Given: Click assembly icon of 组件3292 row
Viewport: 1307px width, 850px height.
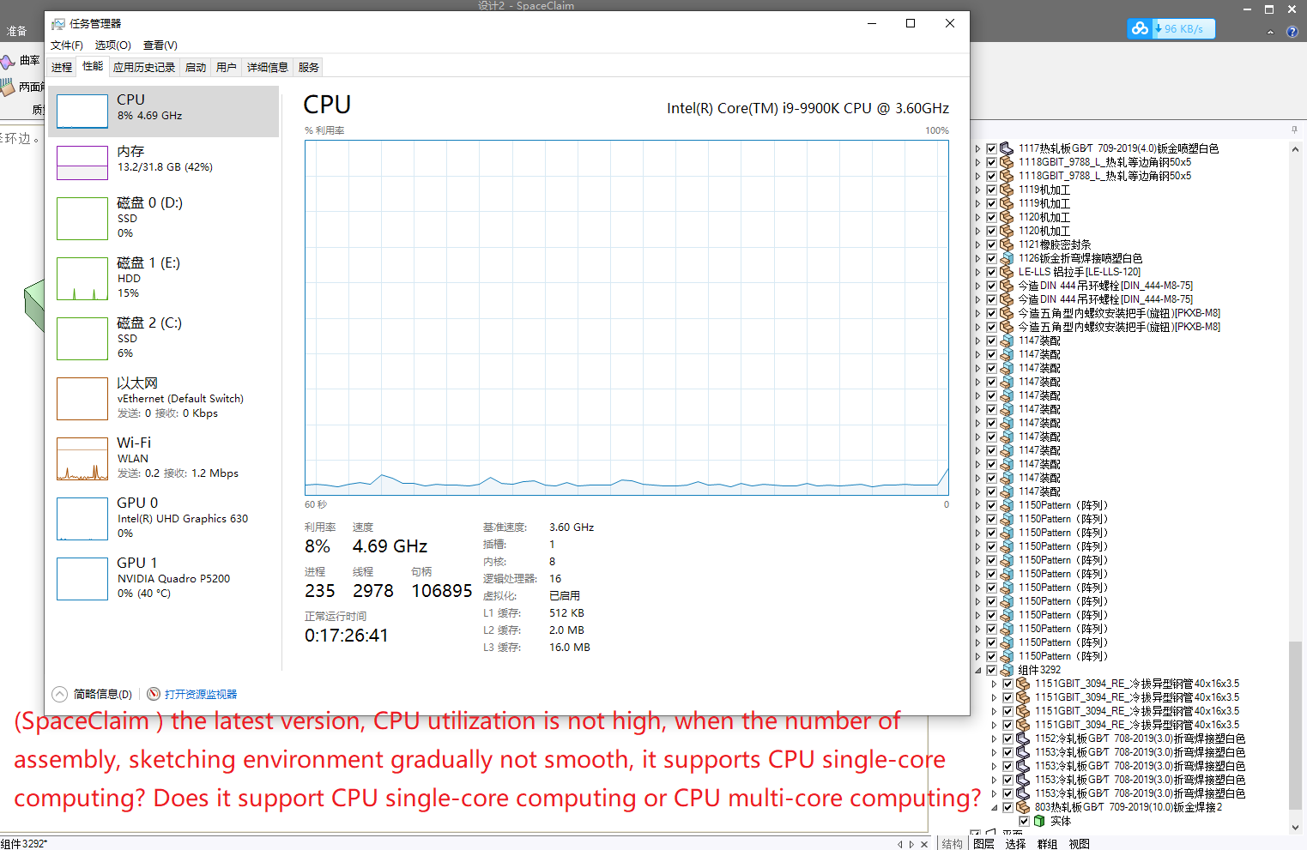Looking at the screenshot, I should point(1007,670).
